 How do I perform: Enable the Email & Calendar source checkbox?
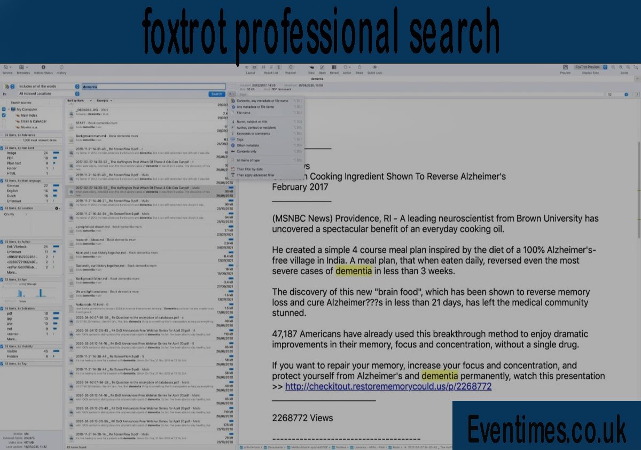(4, 121)
